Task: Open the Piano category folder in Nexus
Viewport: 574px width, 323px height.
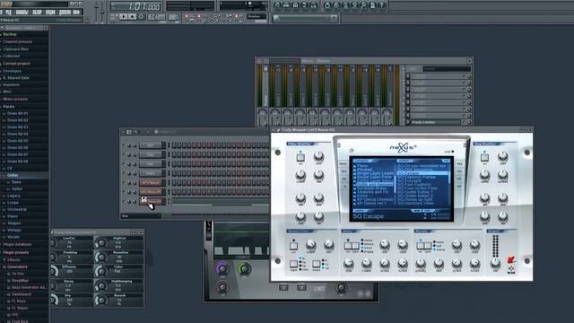Action: (x=362, y=165)
